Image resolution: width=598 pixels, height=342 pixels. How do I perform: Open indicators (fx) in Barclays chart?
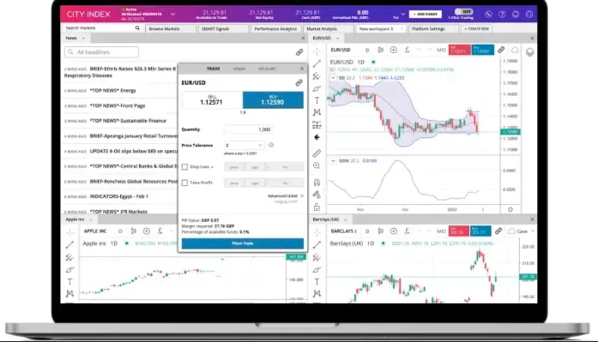click(x=407, y=231)
